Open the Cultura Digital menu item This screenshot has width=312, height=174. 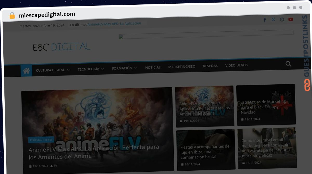click(x=50, y=70)
